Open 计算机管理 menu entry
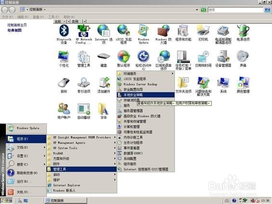Image resolution: width=272 pixels, height=204 pixels. point(146,127)
